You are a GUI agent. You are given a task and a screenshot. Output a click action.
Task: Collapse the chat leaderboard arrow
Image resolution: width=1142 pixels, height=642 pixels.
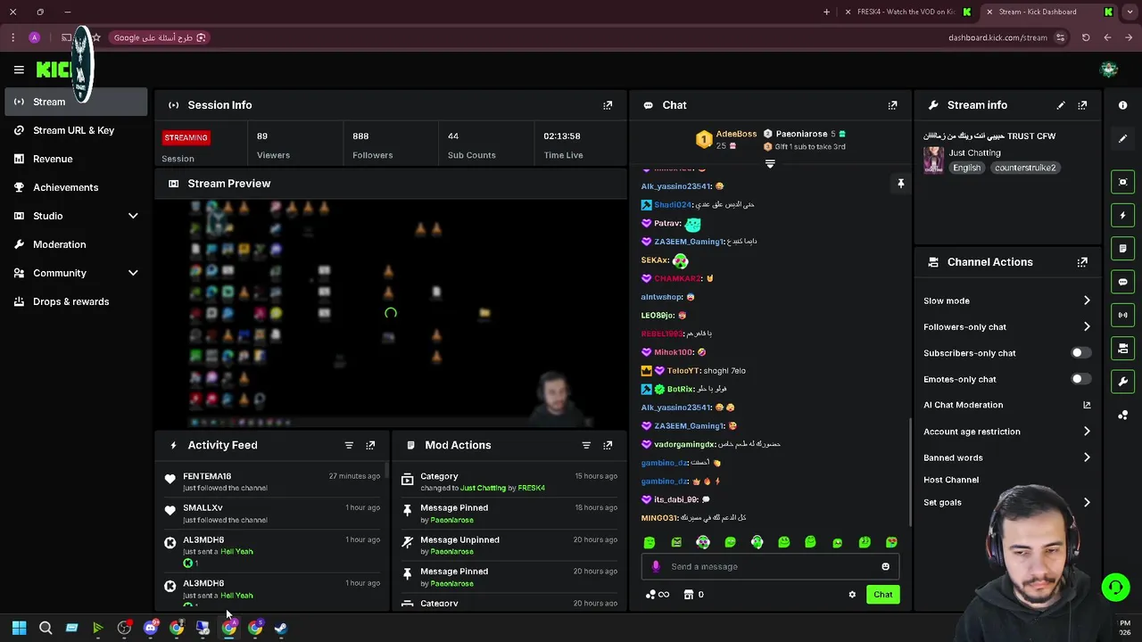point(770,164)
